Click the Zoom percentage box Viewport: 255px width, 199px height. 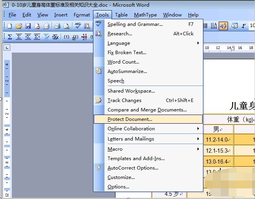(252, 26)
